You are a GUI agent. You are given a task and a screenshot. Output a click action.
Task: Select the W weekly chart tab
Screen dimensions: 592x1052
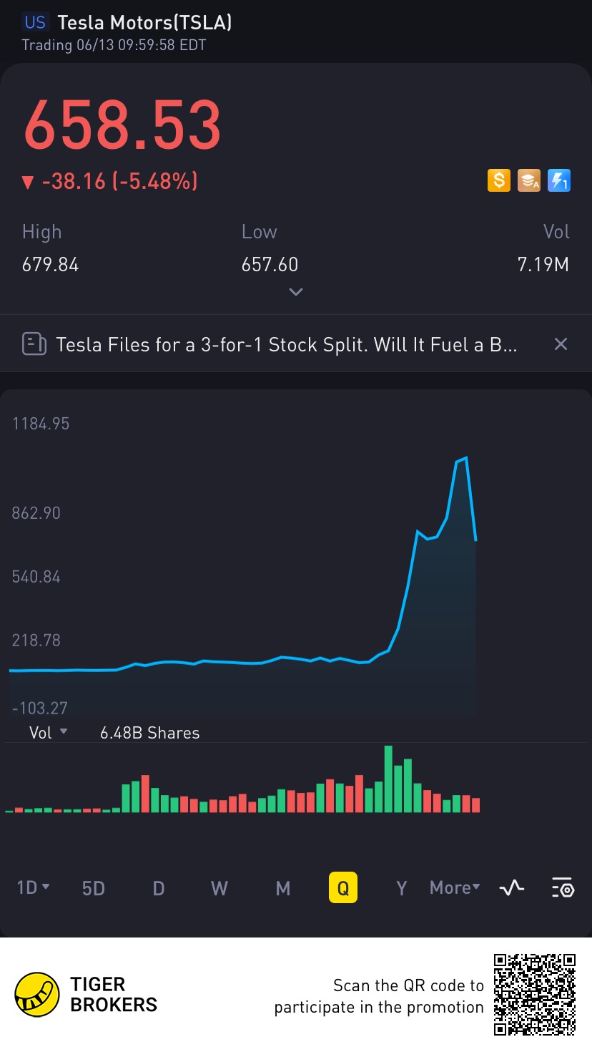(x=219, y=888)
